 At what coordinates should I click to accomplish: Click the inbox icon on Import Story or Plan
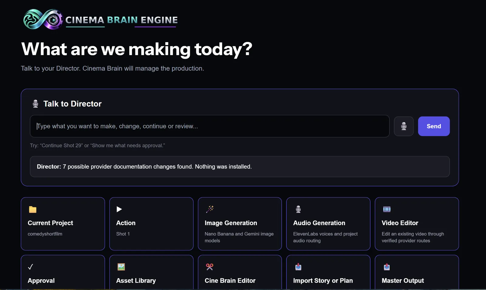298,267
